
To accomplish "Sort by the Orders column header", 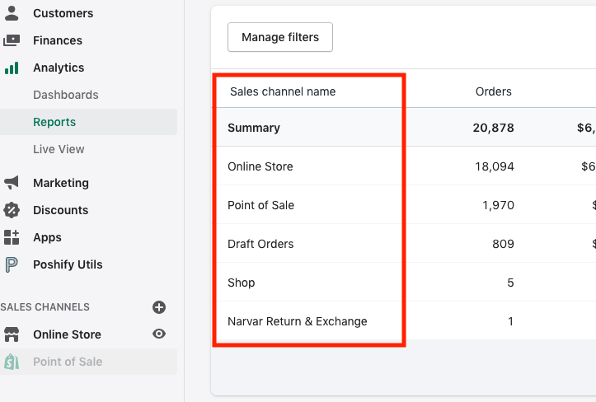I will tap(493, 91).
